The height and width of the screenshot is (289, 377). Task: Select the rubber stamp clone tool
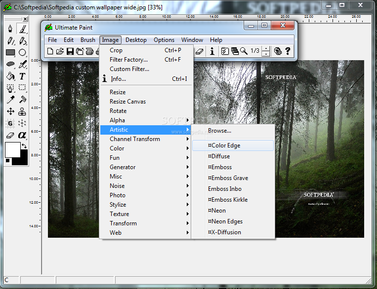pyautogui.click(x=22, y=111)
